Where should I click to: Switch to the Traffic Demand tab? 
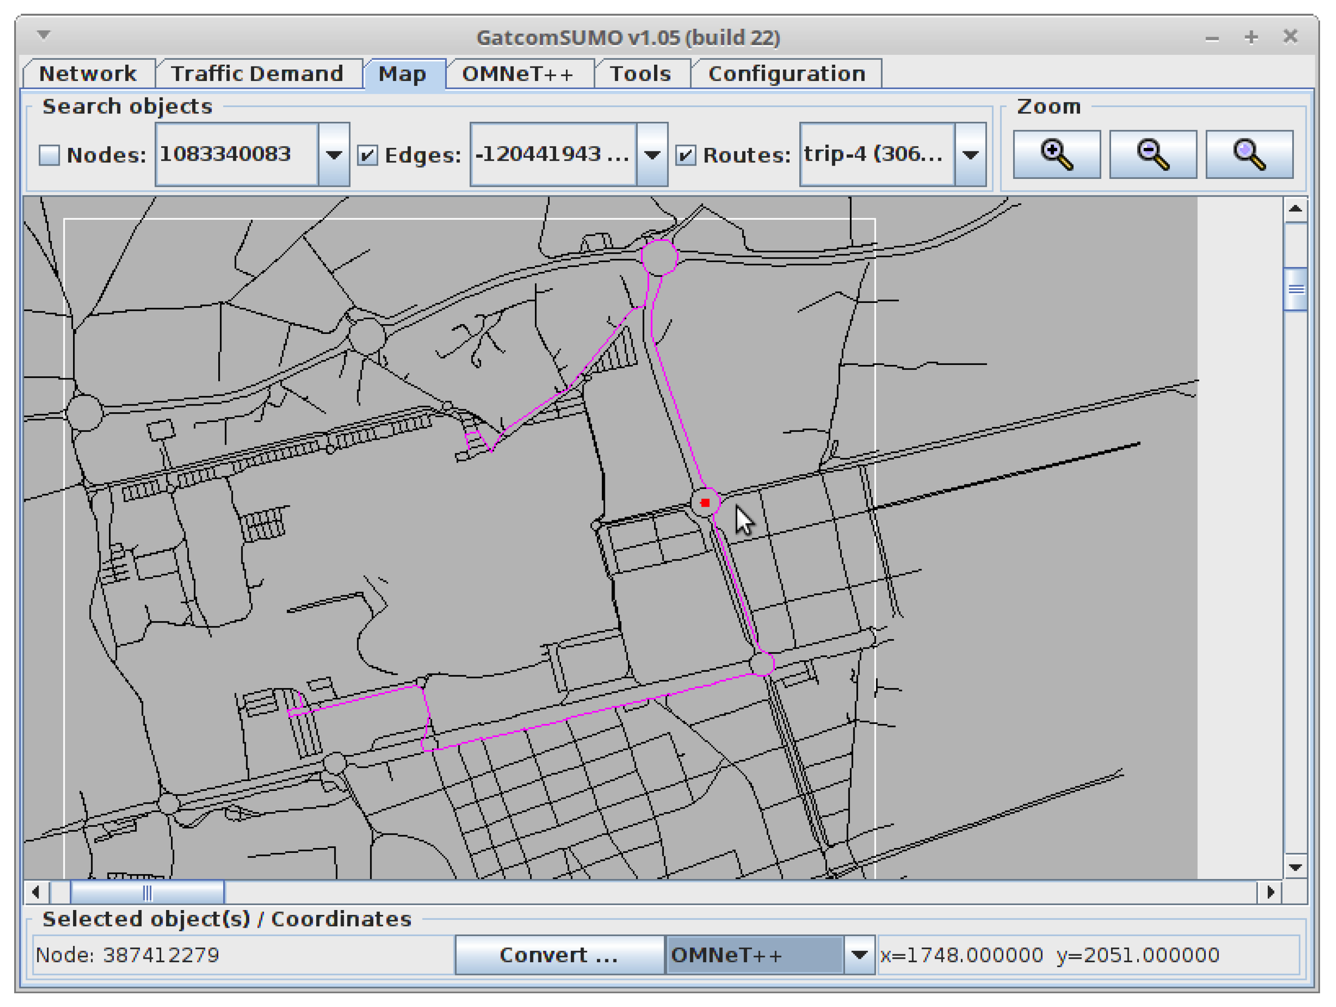[x=257, y=74]
